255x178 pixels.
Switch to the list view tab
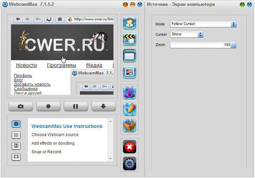pos(16,135)
